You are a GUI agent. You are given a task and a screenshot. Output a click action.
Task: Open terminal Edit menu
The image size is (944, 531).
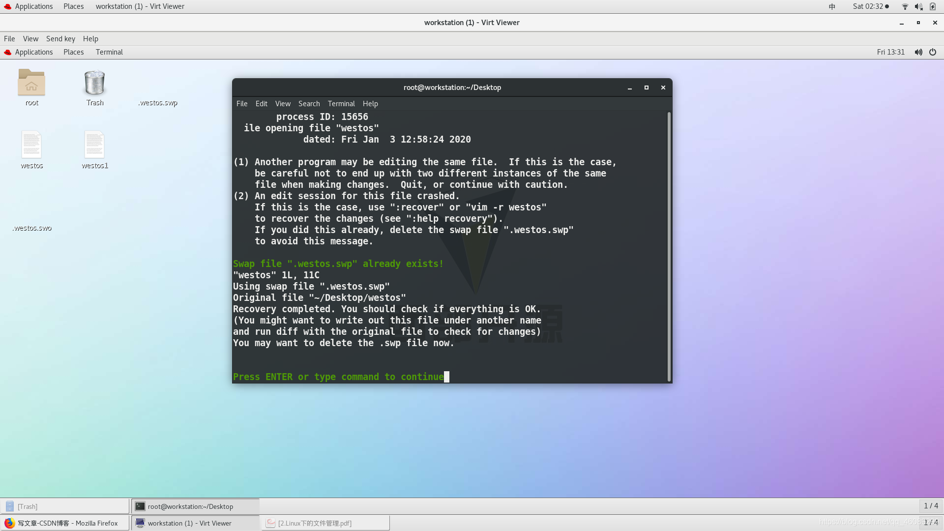coord(261,104)
